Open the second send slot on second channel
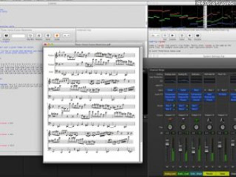This screenshot has width=236, height=177. pos(182,109)
